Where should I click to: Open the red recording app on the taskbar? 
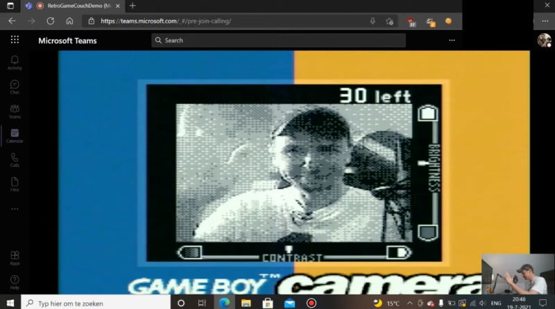click(x=311, y=303)
